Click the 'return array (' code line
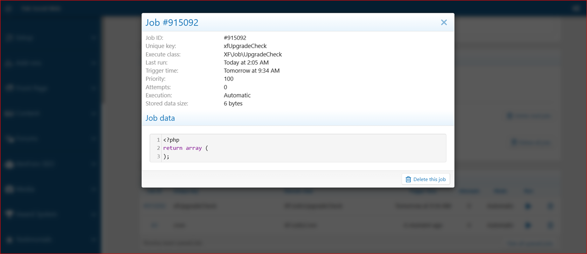Image resolution: width=587 pixels, height=254 pixels. (x=186, y=148)
